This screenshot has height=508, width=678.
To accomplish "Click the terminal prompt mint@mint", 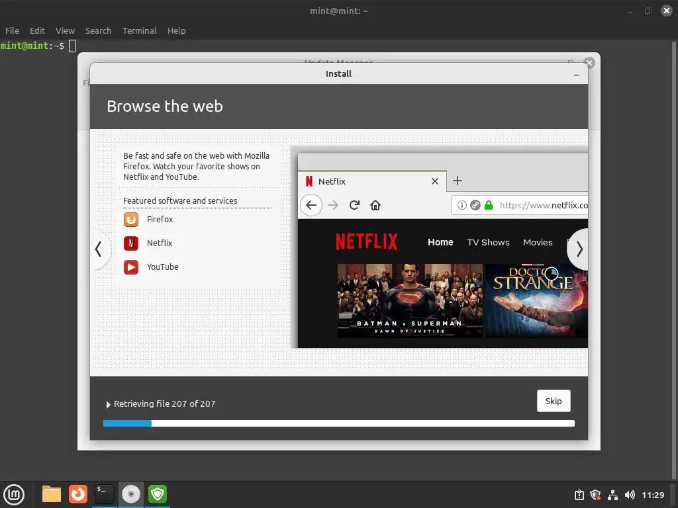I will point(24,46).
